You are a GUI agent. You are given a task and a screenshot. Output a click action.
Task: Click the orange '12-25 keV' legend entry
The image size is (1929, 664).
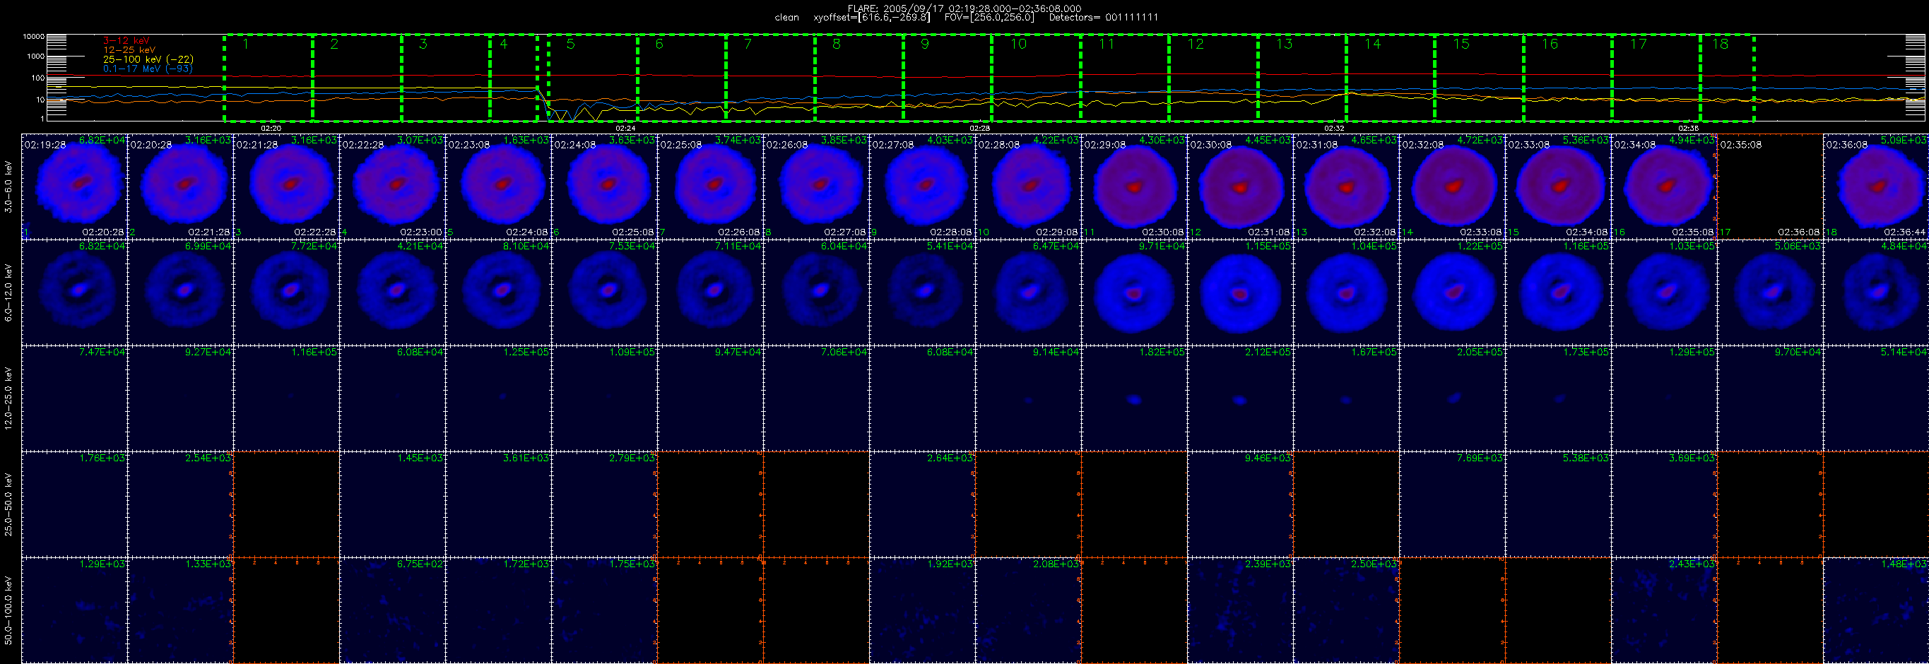point(129,50)
